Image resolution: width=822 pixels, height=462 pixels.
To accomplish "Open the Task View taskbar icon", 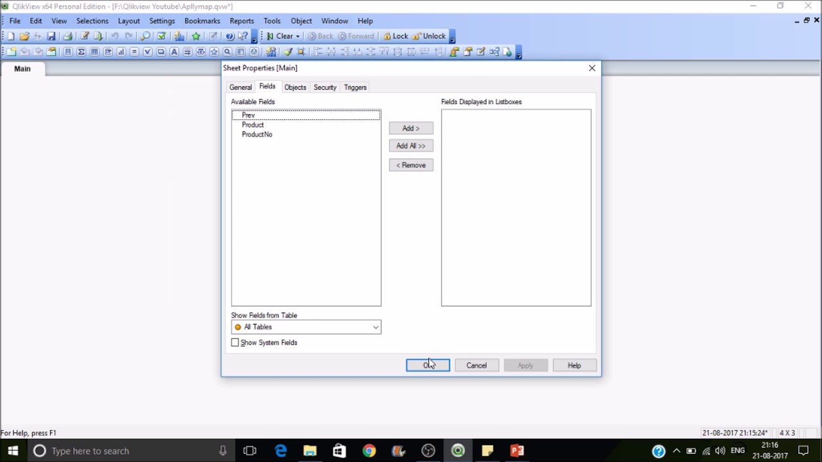I will (250, 451).
